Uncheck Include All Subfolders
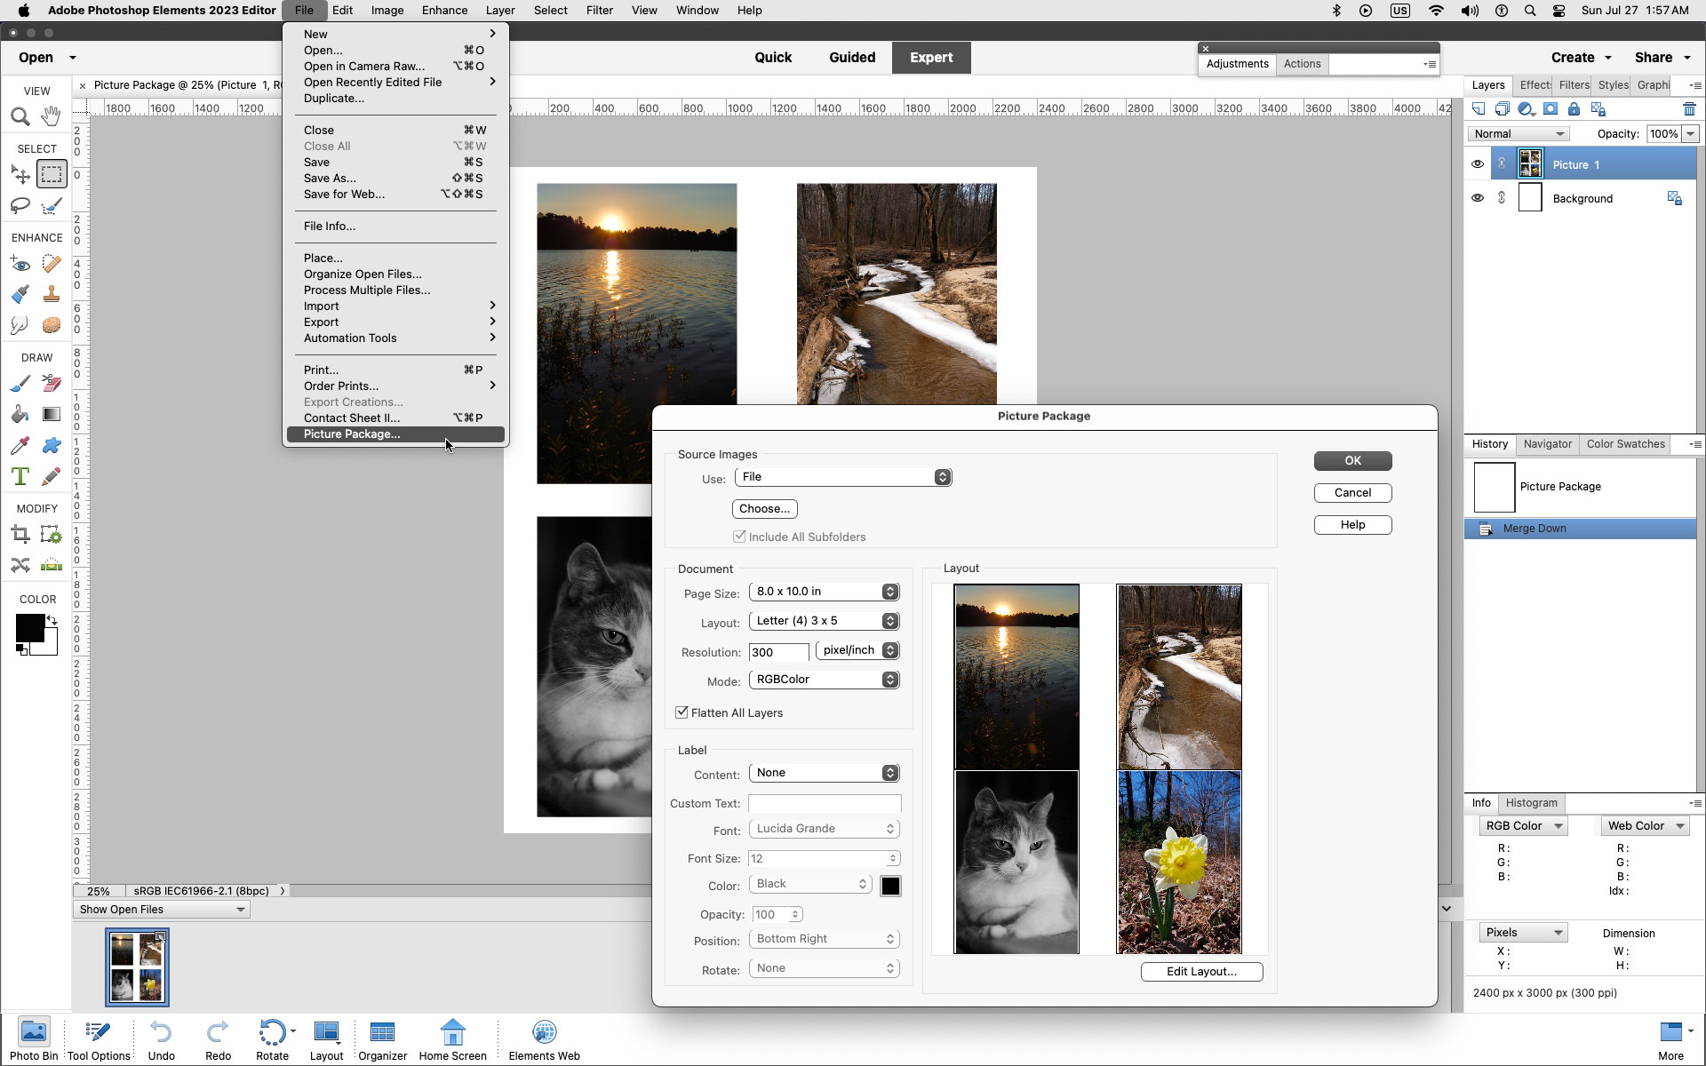Viewport: 1706px width, 1066px height. (740, 536)
